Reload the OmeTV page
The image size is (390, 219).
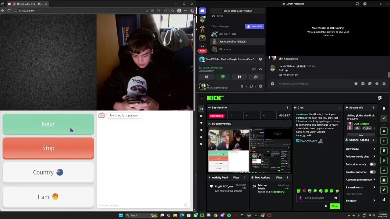(x=9, y=11)
